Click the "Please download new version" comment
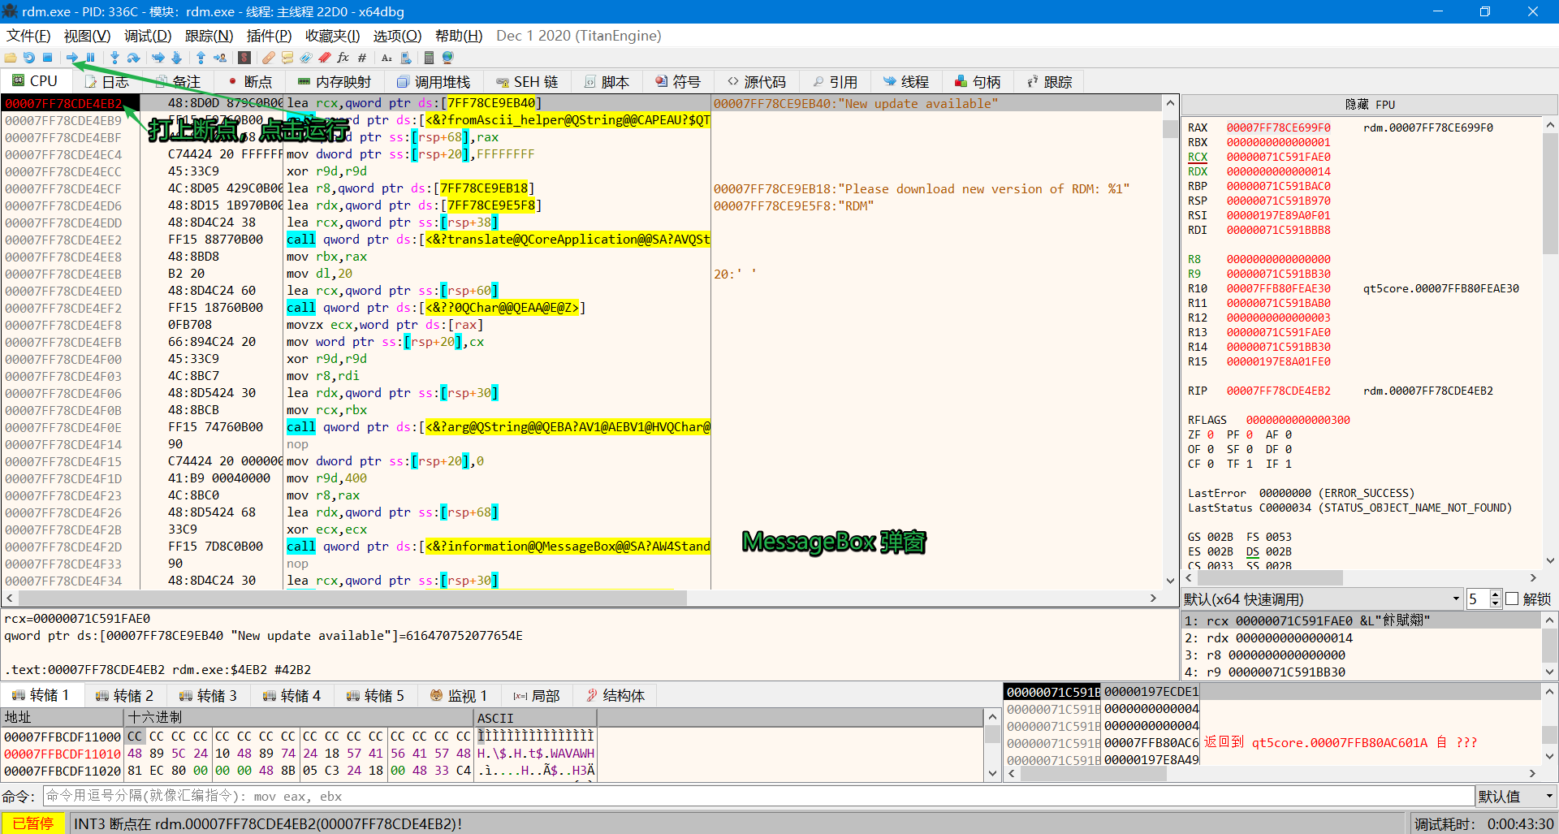This screenshot has width=1559, height=834. [x=922, y=188]
